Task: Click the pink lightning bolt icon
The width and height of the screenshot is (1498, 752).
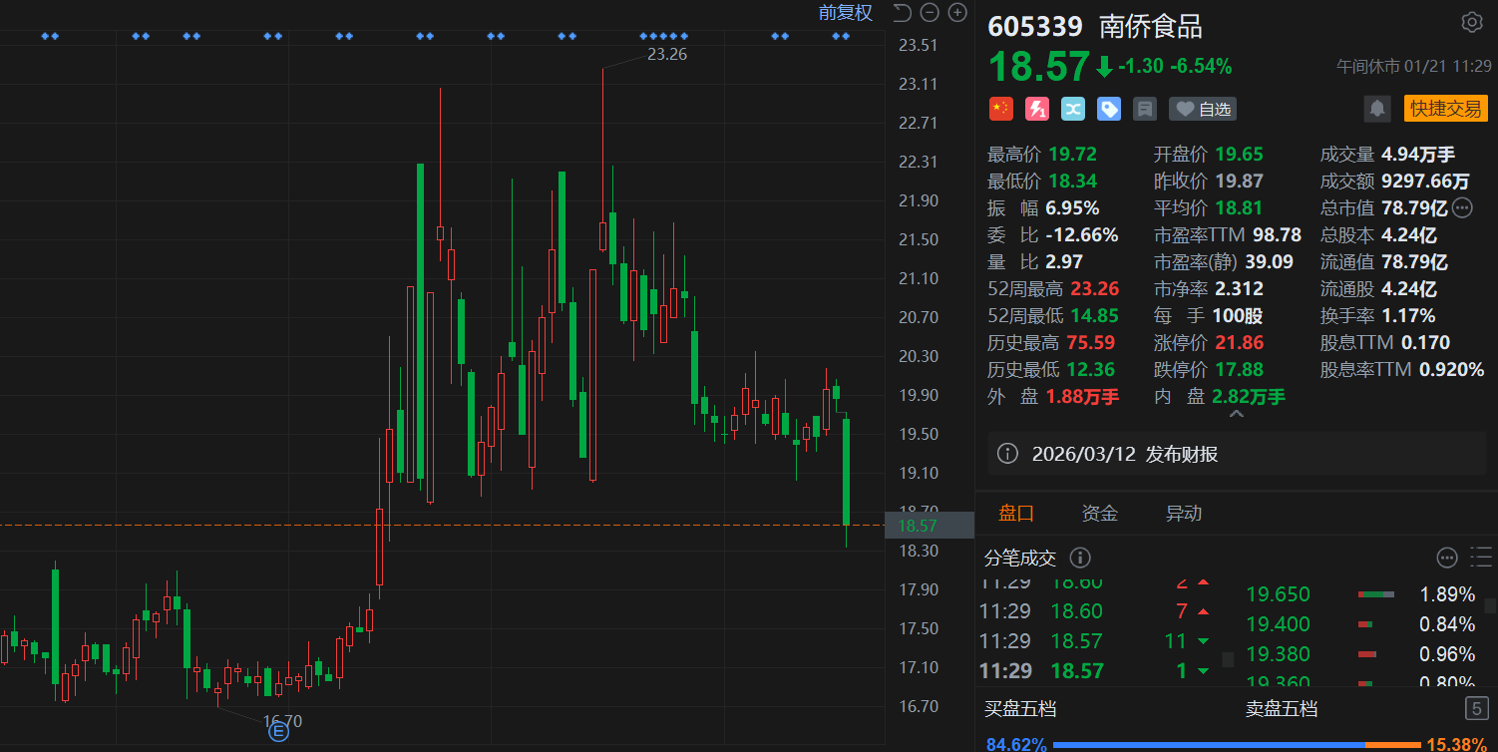Action: [1037, 109]
